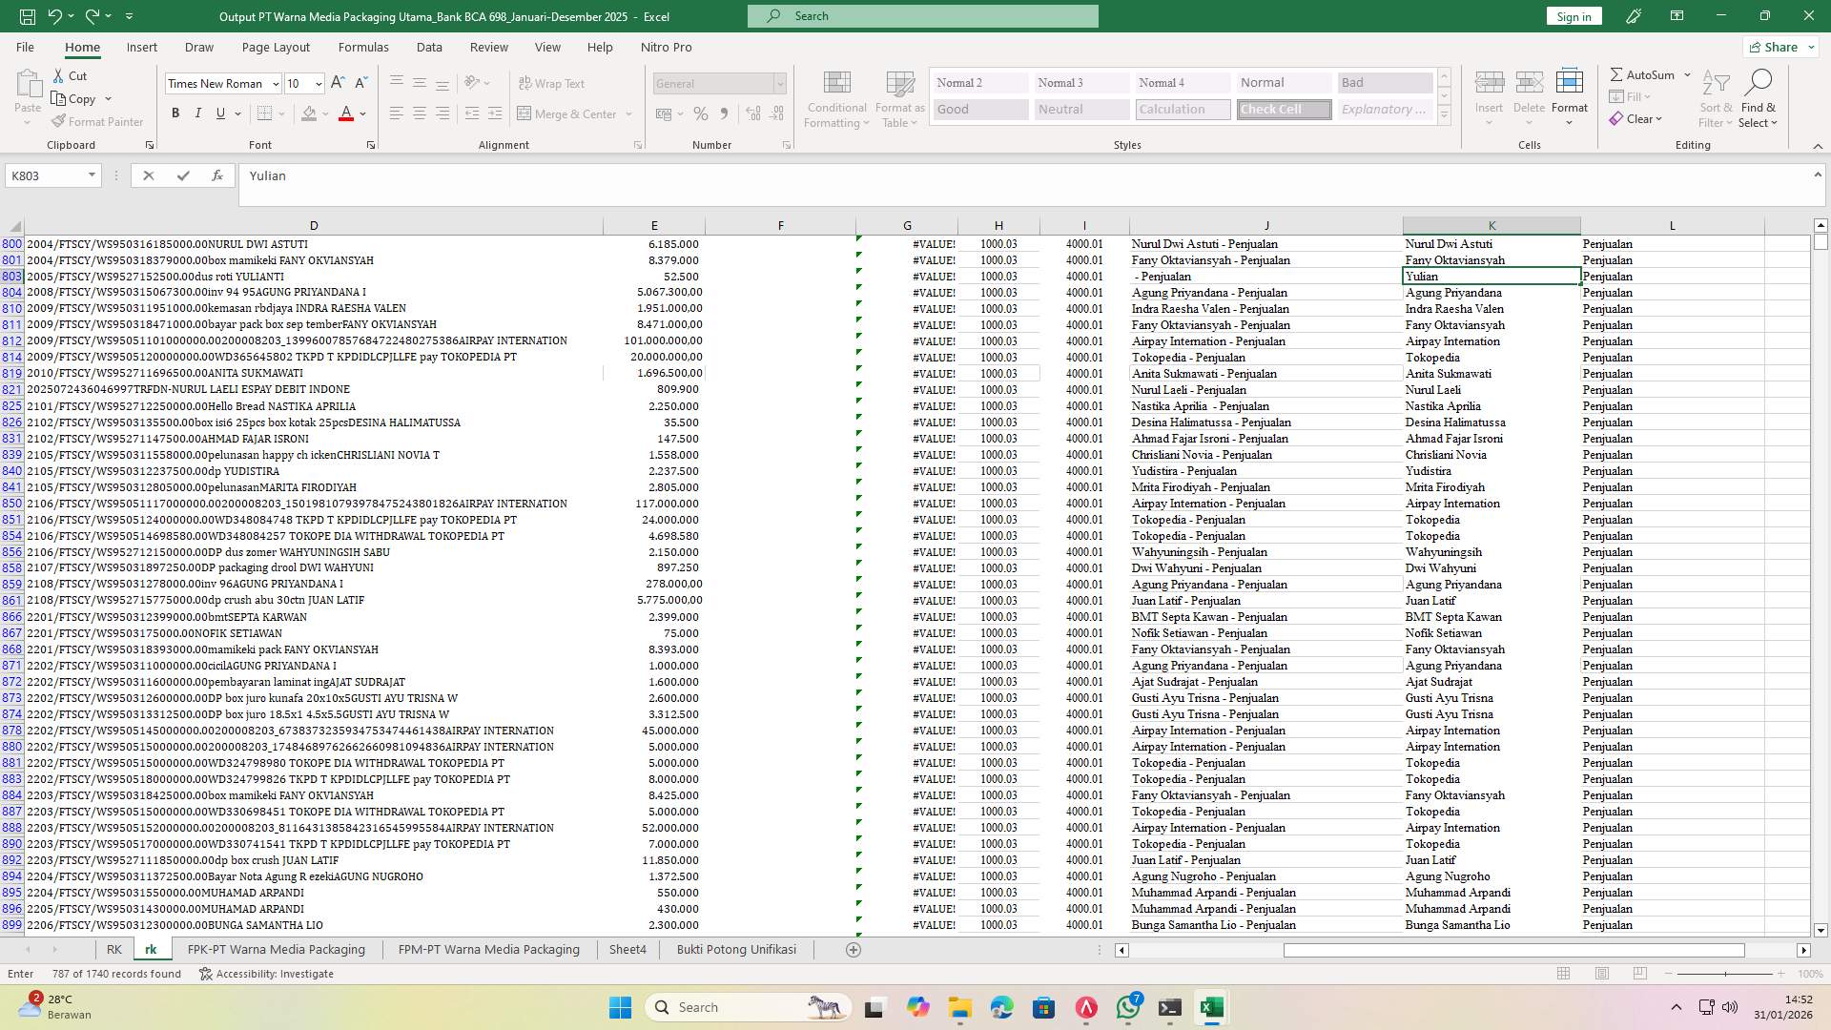The height and width of the screenshot is (1030, 1831).
Task: Click the Share button
Action: 1780,47
